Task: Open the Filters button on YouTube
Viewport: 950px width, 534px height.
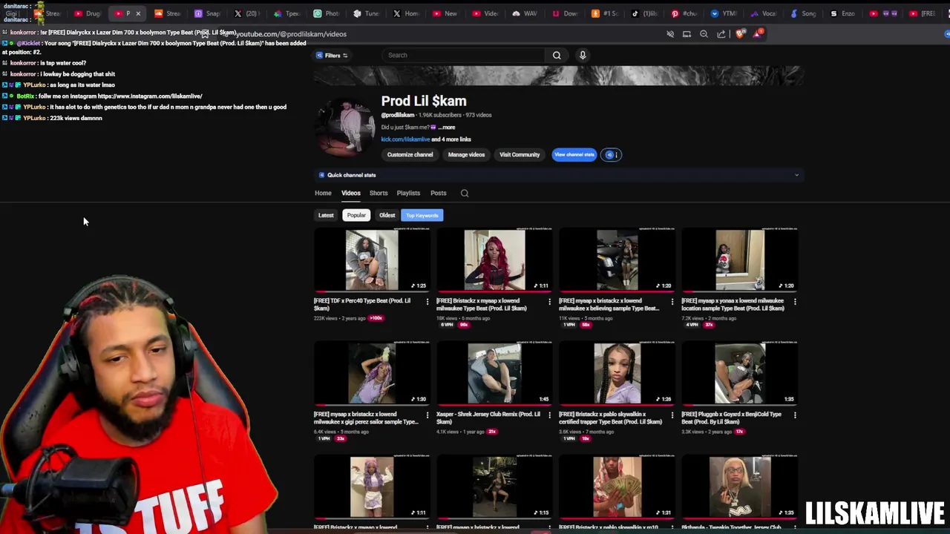Action: coord(332,55)
